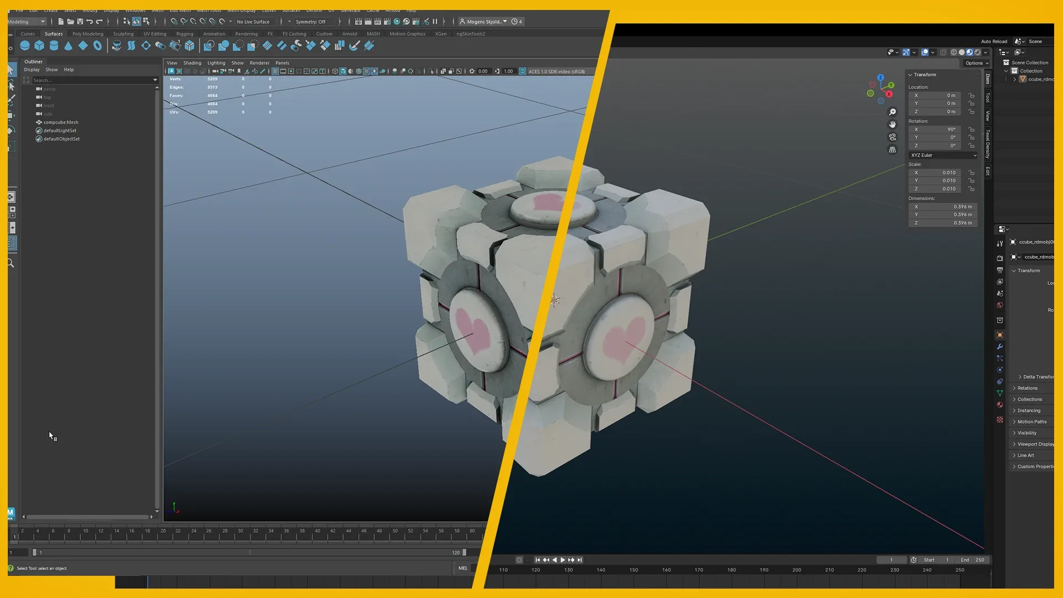Screen dimensions: 1063x598
Task: Toggle visibility of defaultLightSet
Action: coord(39,130)
